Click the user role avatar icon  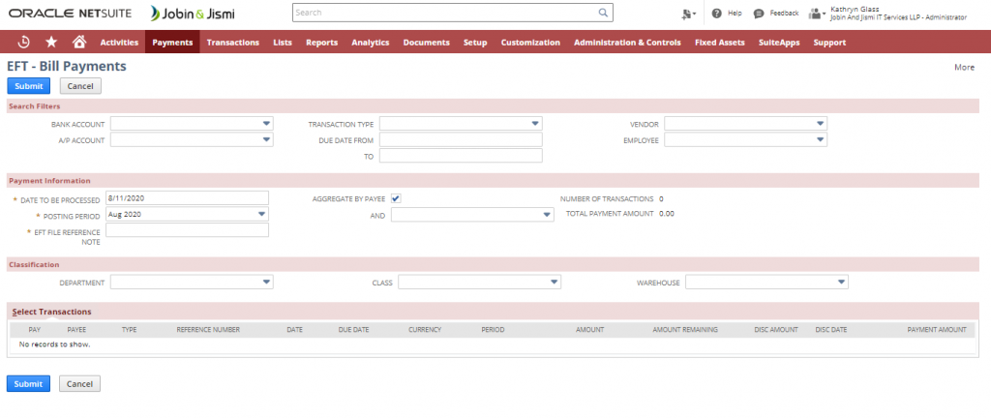click(x=815, y=14)
